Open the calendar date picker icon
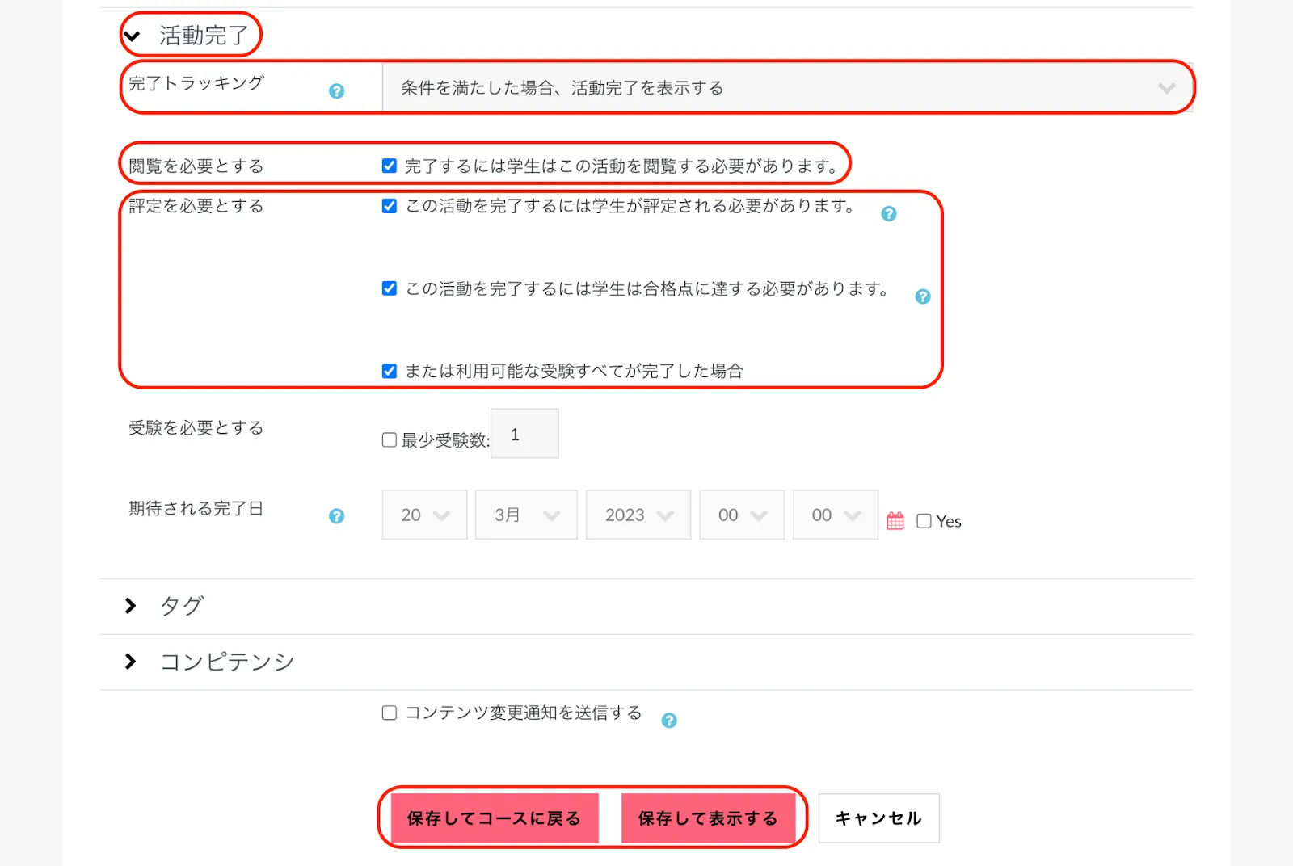Screen dimensions: 1293x866 coord(895,521)
